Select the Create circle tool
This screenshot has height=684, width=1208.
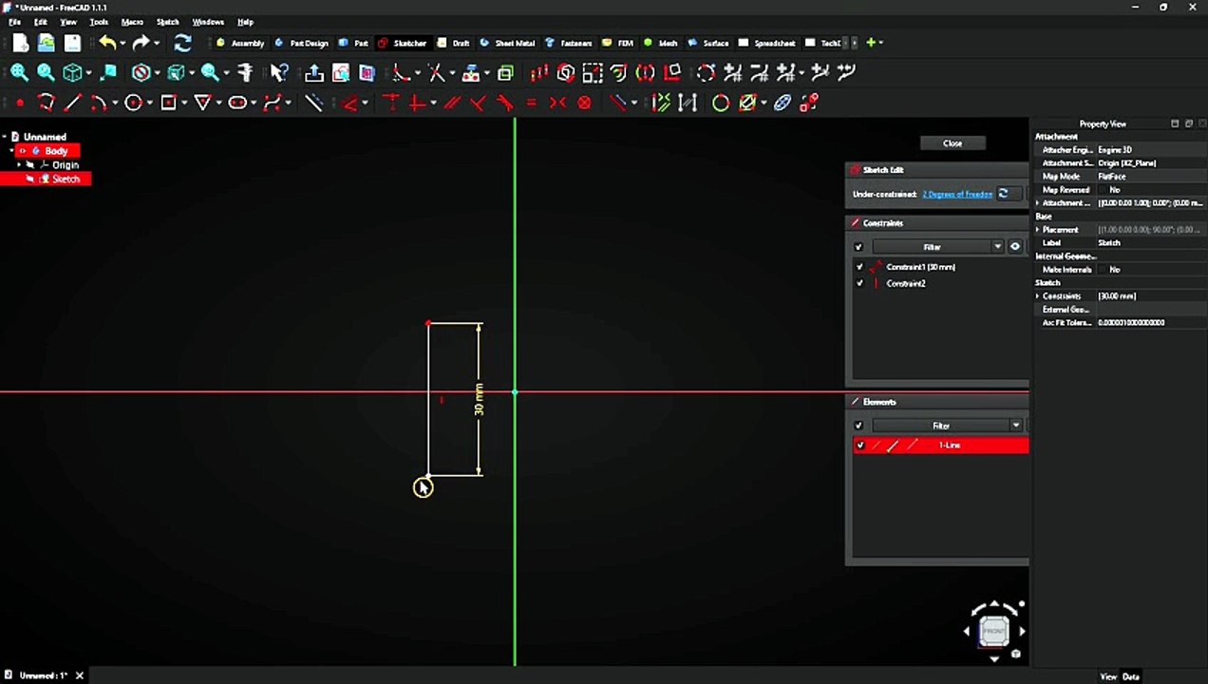pos(133,103)
